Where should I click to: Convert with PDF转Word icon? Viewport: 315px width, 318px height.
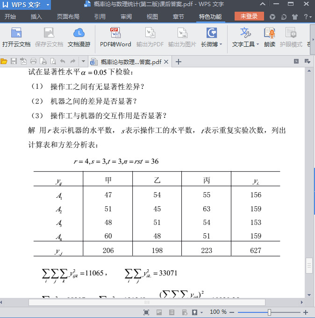point(115,33)
